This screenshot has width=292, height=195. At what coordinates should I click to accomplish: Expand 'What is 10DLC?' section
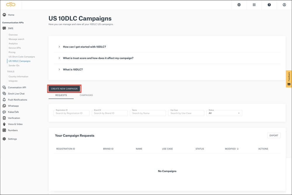point(73,70)
